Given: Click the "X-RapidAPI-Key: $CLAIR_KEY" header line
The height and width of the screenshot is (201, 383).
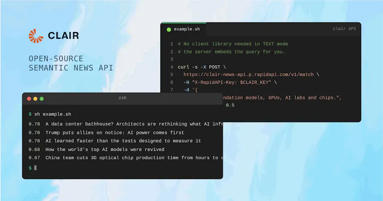Looking at the screenshot, I should click(230, 82).
